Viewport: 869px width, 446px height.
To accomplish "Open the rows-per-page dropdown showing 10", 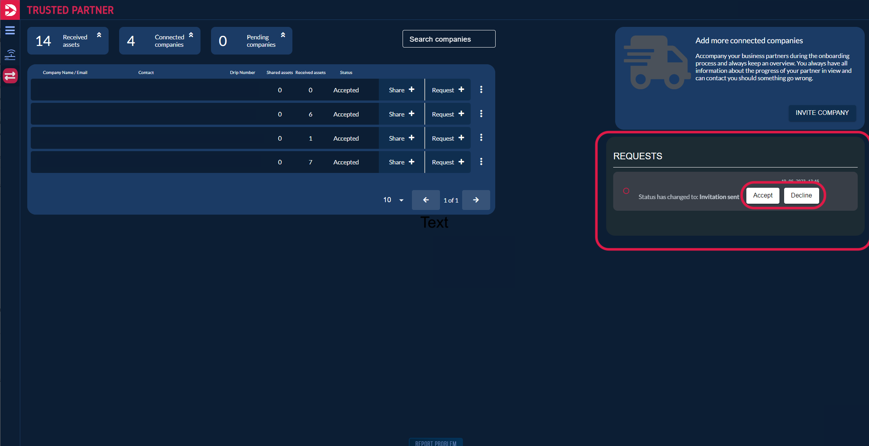I will click(393, 200).
